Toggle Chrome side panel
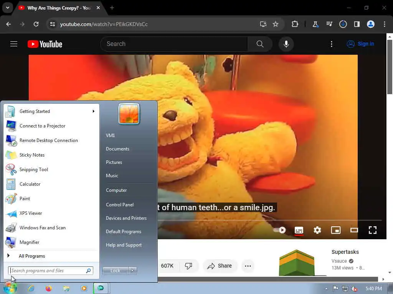Image resolution: width=393 pixels, height=294 pixels. [x=357, y=24]
